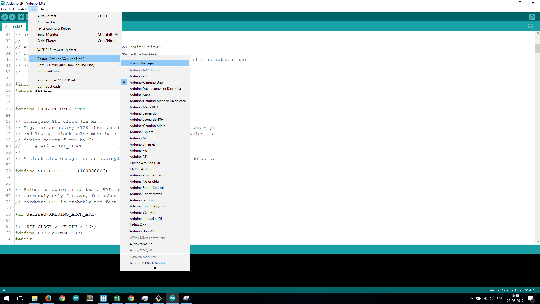Show hidden system tray icons chevron
Screen dimensions: 540x304
471,298
